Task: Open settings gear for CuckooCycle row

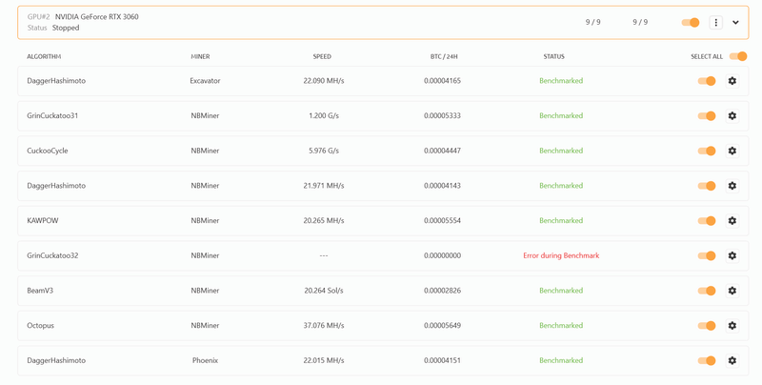Action: (732, 151)
